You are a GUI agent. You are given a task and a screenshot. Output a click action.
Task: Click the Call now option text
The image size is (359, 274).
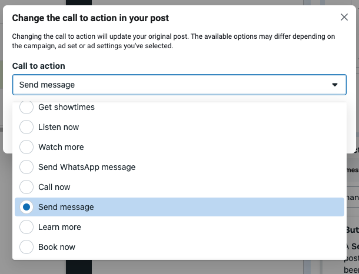pos(54,187)
